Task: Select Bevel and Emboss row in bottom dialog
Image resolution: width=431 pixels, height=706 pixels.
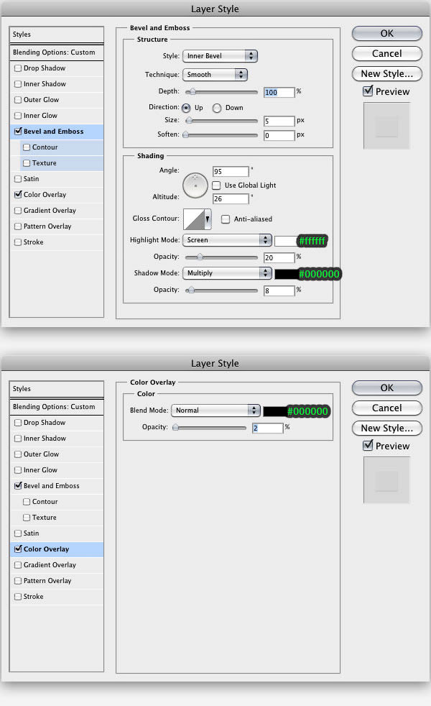Action: point(56,486)
